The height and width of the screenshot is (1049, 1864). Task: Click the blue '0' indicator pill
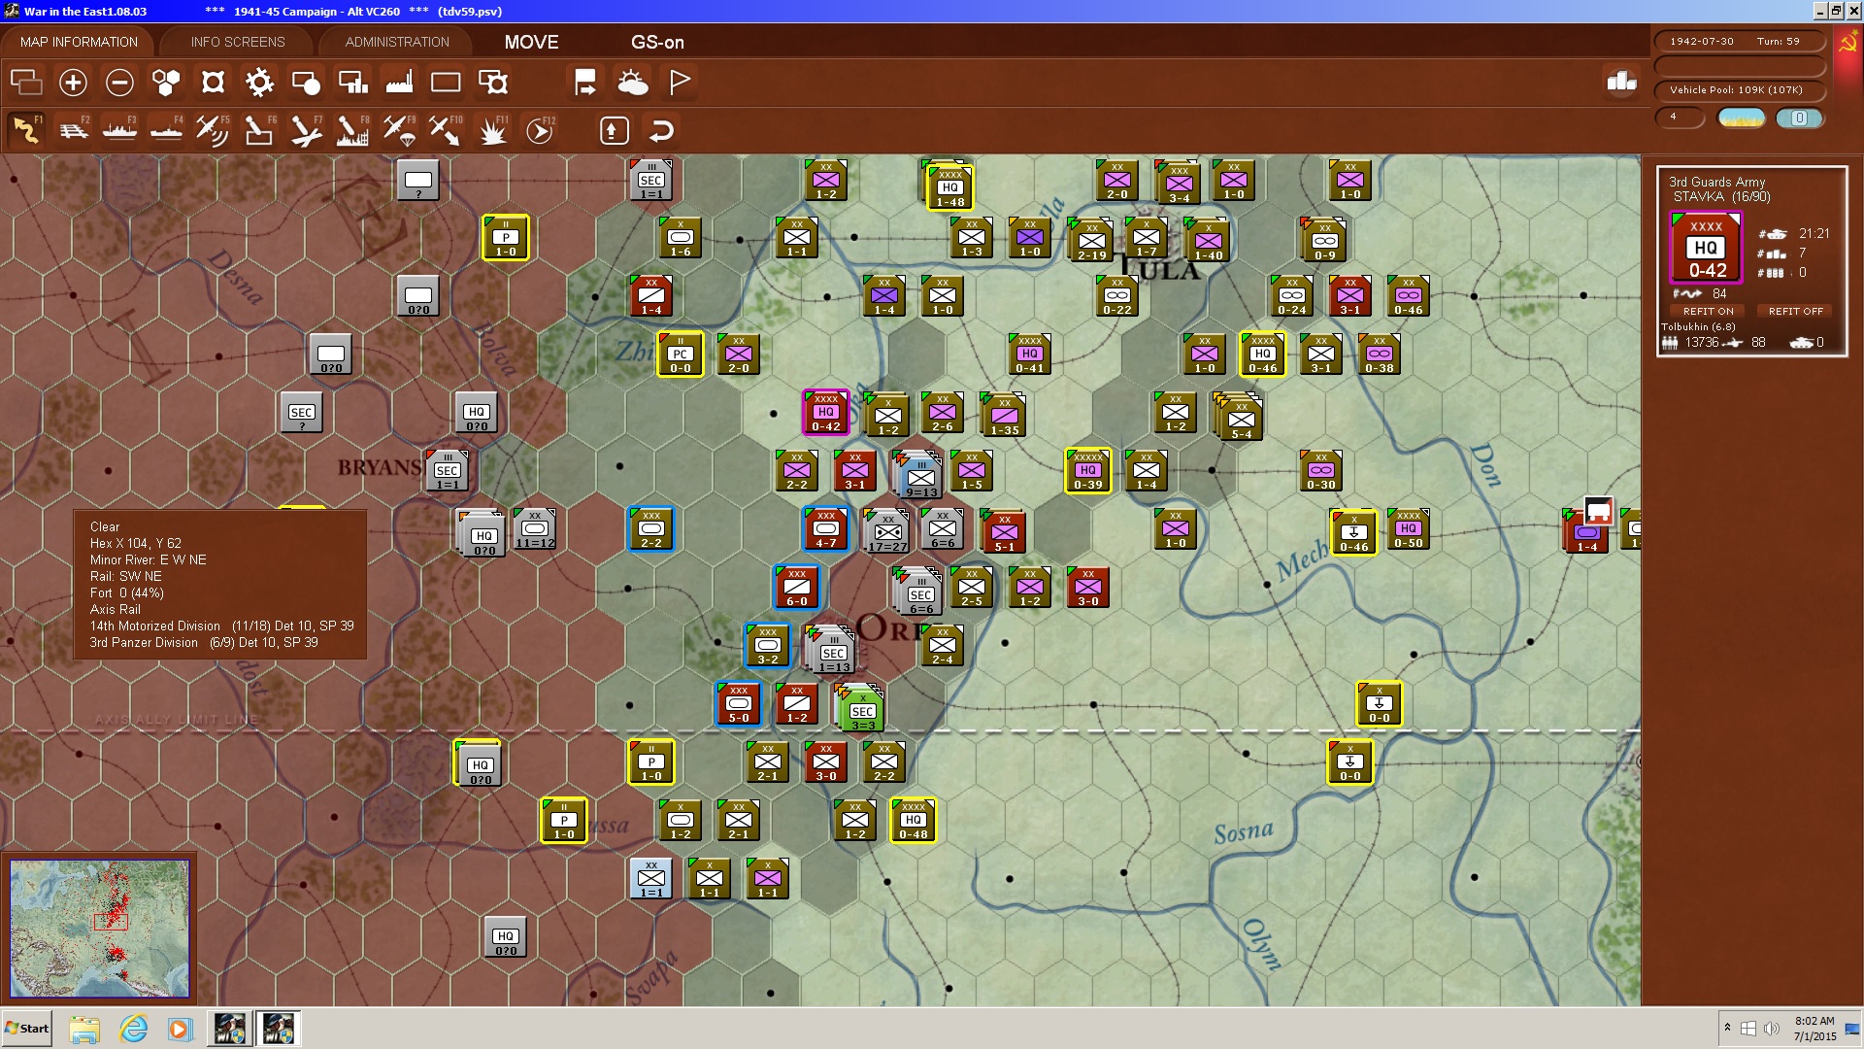click(1799, 118)
